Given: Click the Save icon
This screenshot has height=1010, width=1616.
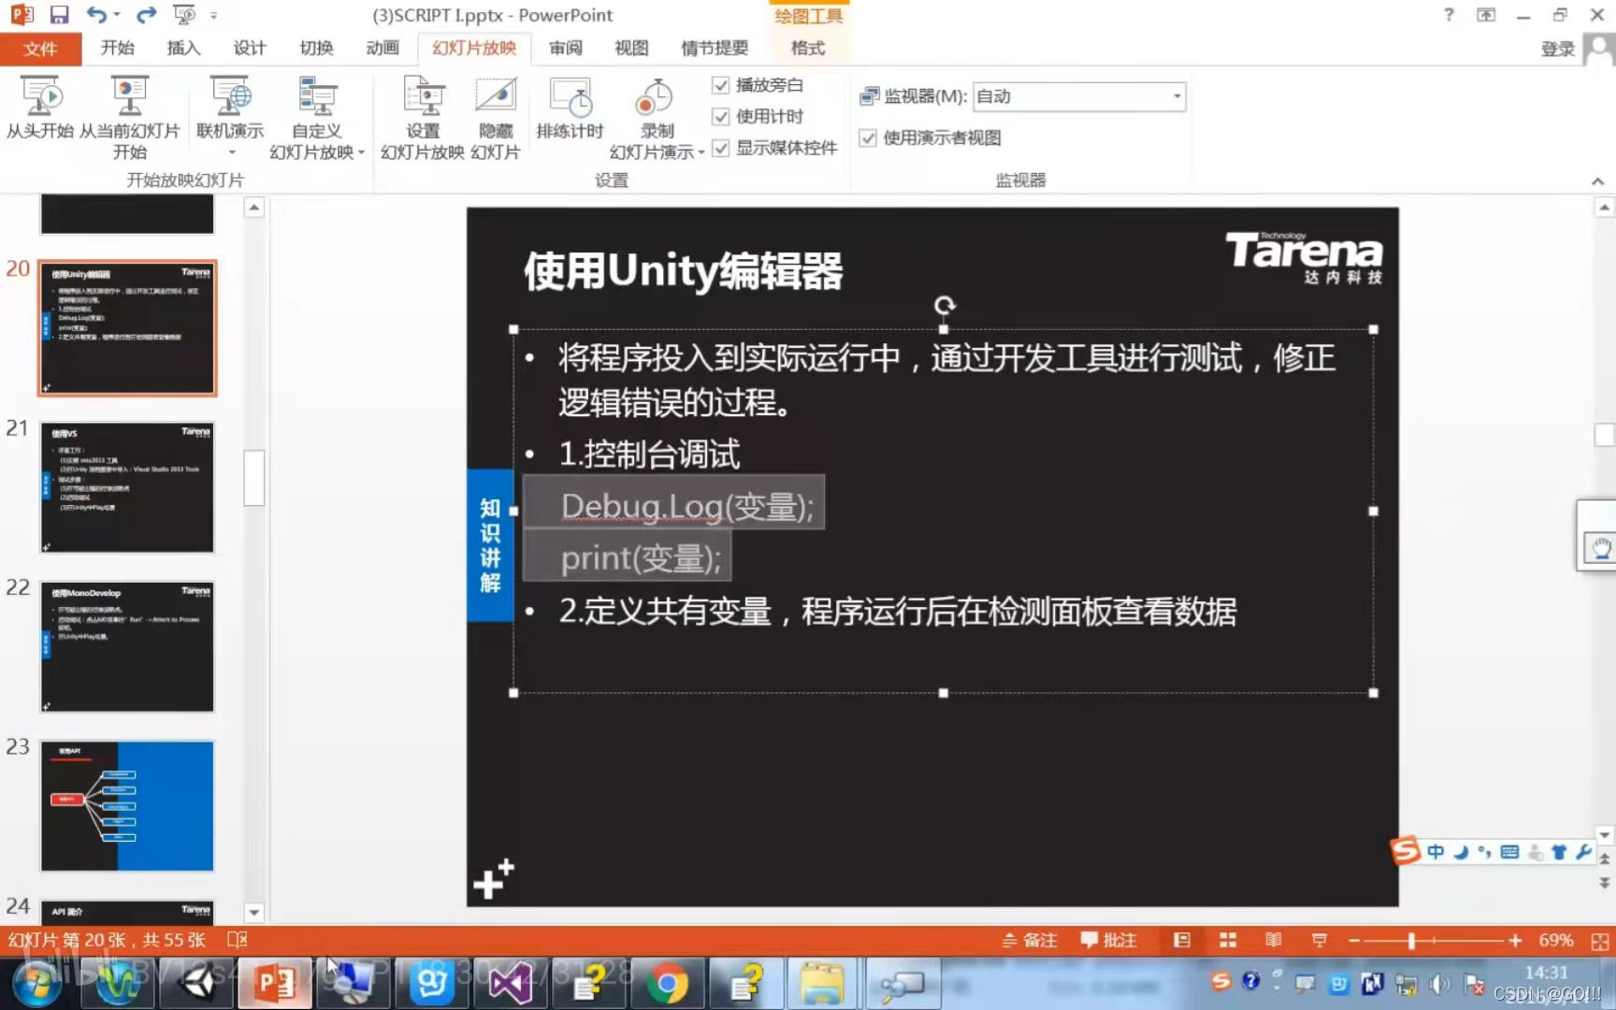Looking at the screenshot, I should [x=59, y=14].
